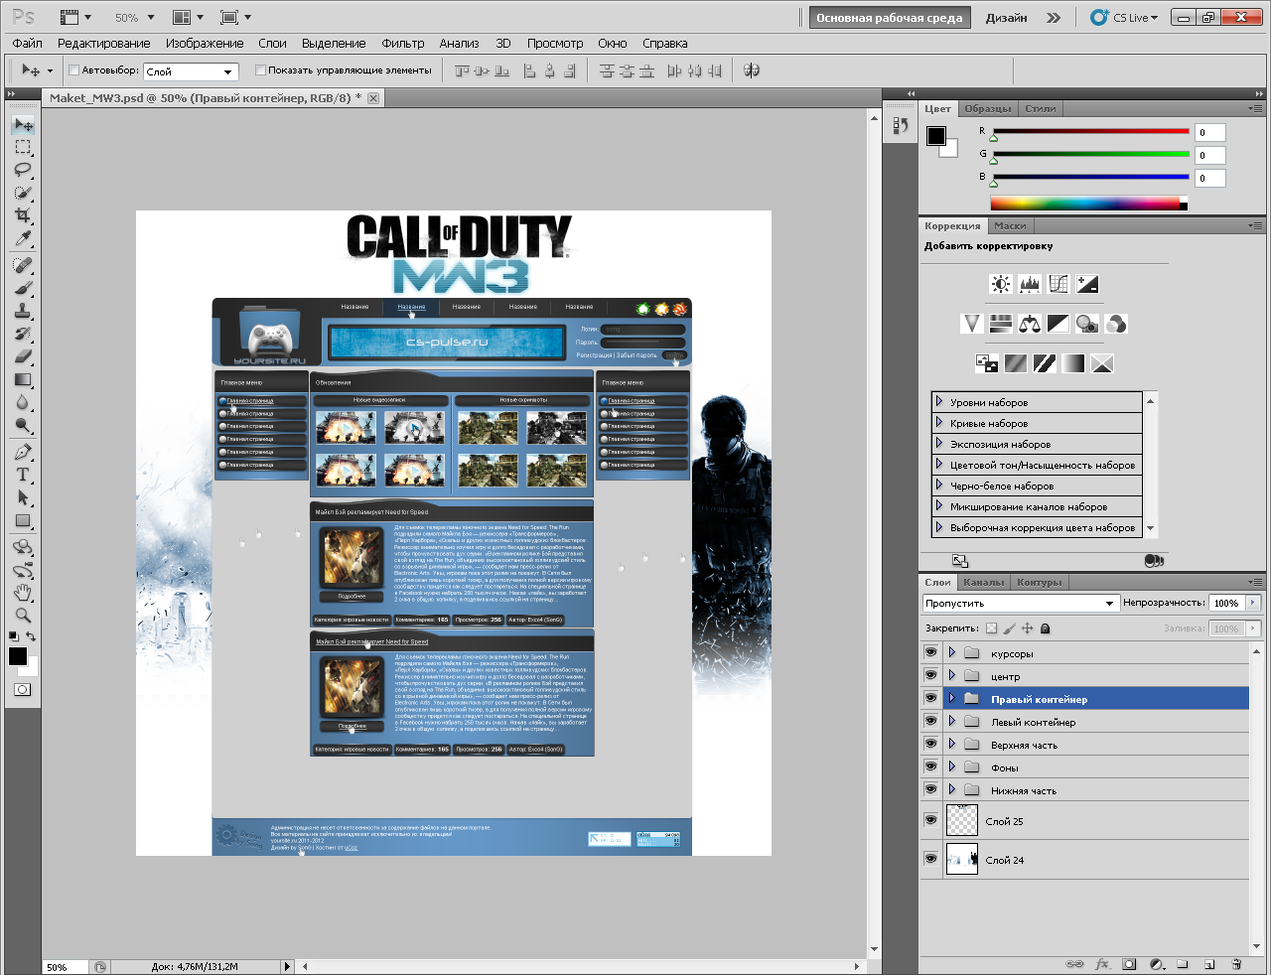Expand the Кривые наборов presets

(938, 423)
